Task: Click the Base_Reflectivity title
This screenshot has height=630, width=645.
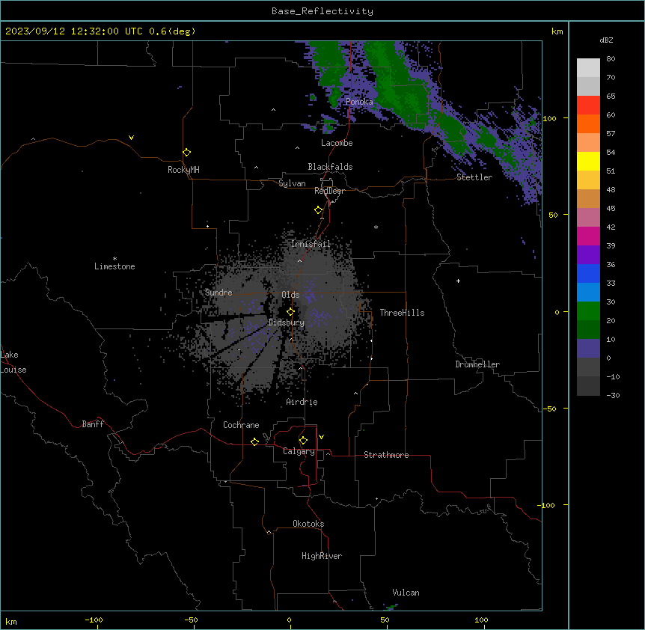Action: click(322, 11)
